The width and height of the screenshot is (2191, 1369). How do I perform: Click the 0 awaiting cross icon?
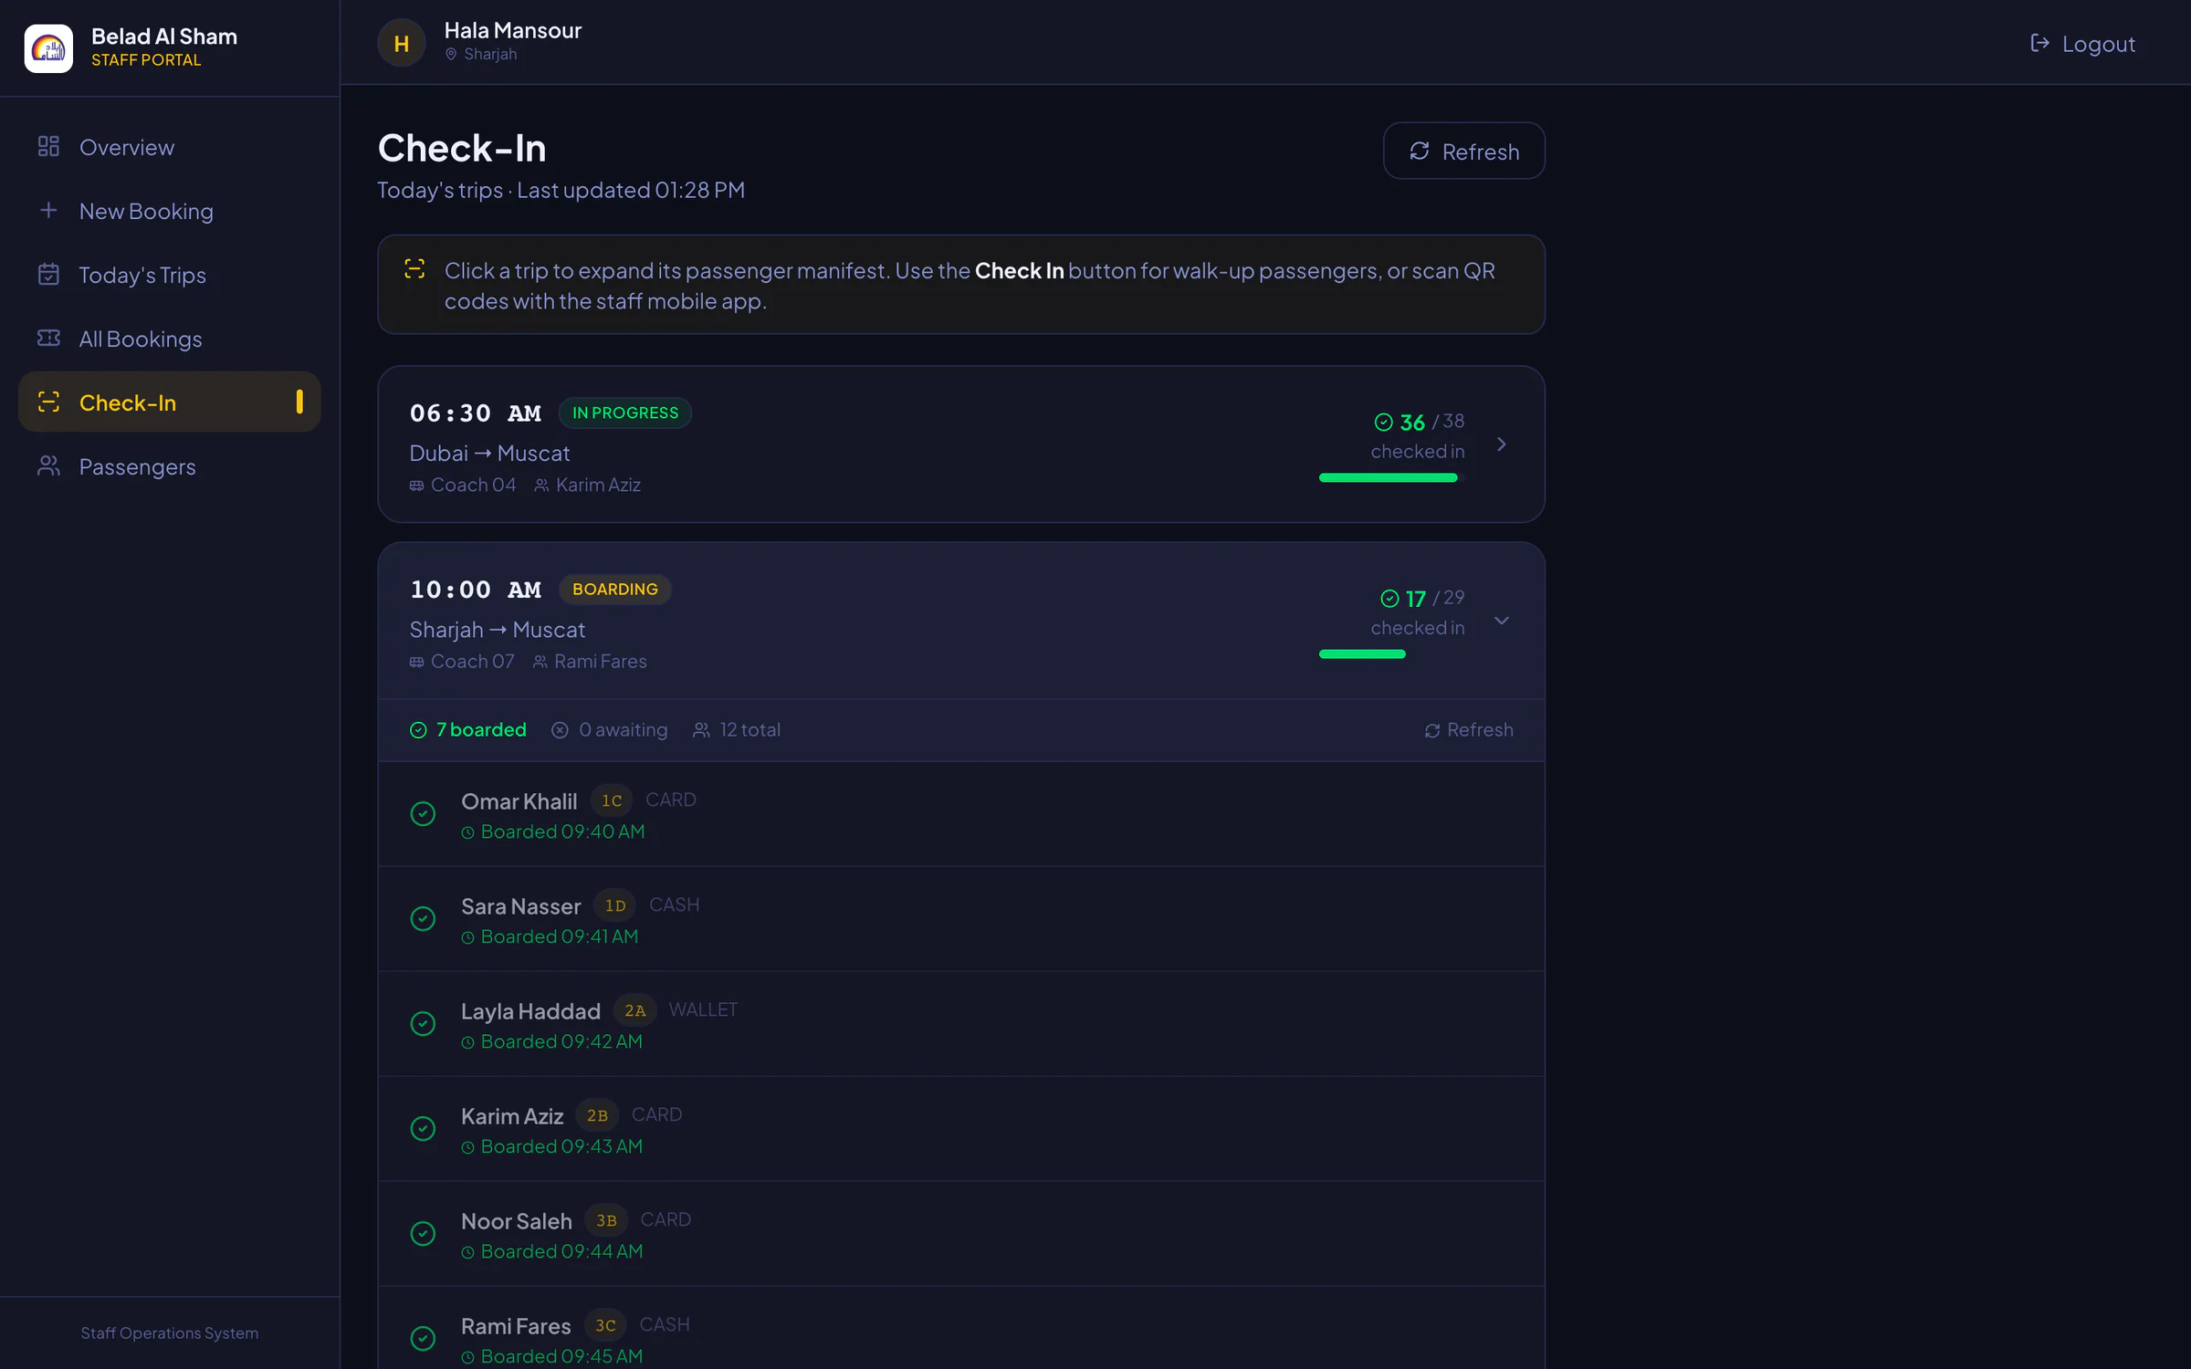[560, 730]
